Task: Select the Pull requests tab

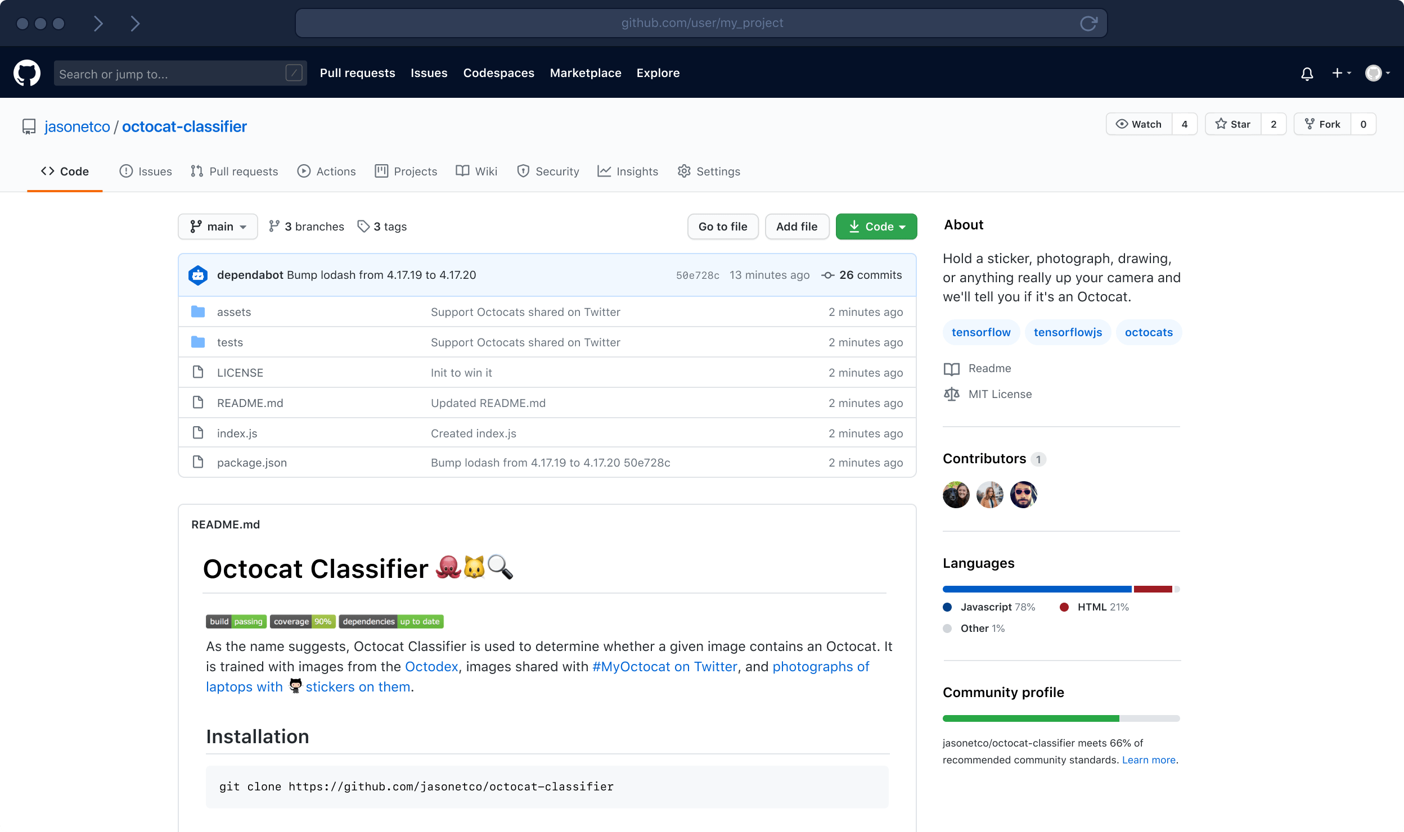Action: pos(242,171)
